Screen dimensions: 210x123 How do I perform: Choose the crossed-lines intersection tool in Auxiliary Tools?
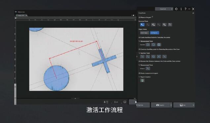pyautogui.click(x=159, y=57)
